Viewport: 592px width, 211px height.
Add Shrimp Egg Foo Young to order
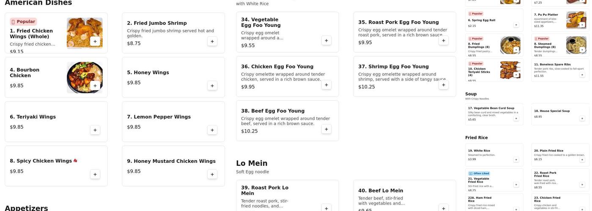coord(443,85)
